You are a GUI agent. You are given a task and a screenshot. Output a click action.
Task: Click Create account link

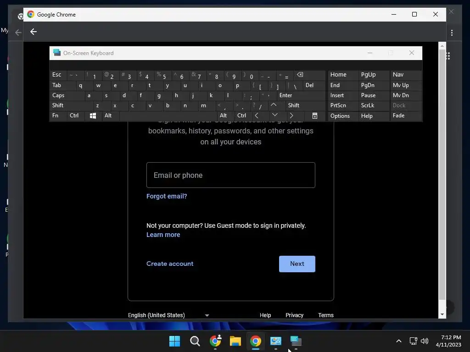coord(170,264)
